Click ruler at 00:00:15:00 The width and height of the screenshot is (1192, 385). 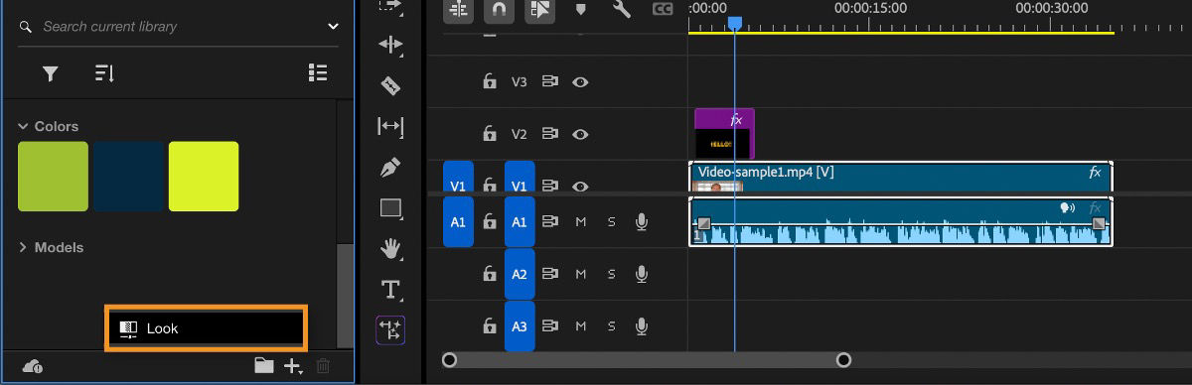coord(870,9)
